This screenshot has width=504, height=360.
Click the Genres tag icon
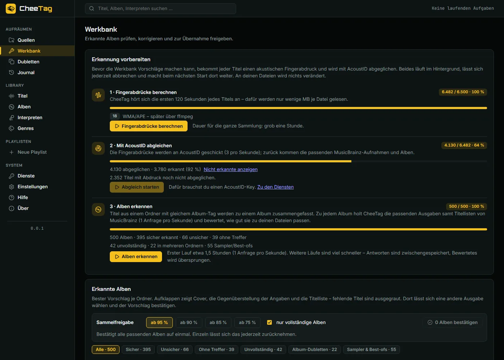[x=12, y=128]
